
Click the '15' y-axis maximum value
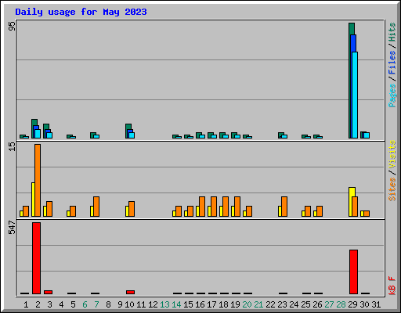pos(12,146)
